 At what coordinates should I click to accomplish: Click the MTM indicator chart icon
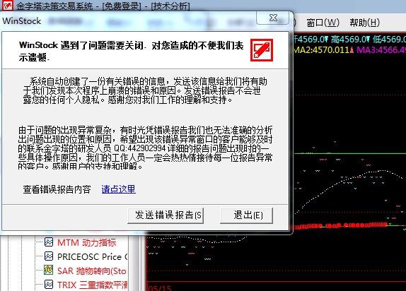pos(49,242)
